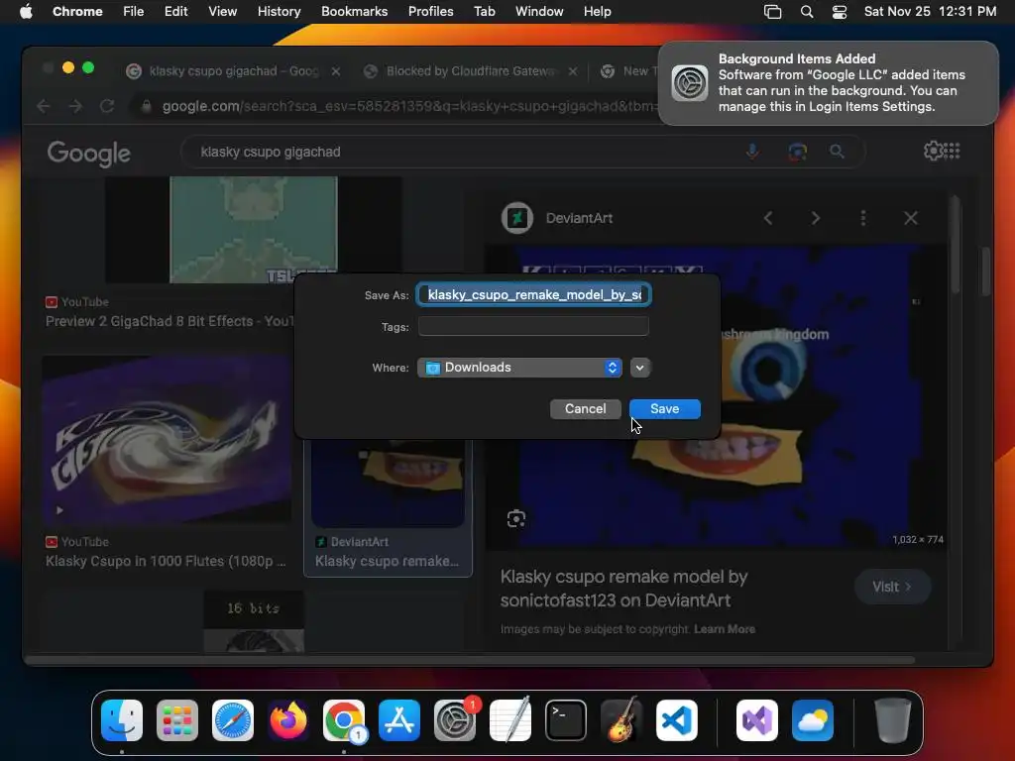Open the Tab menu
Viewport: 1015px width, 761px height.
point(484,11)
